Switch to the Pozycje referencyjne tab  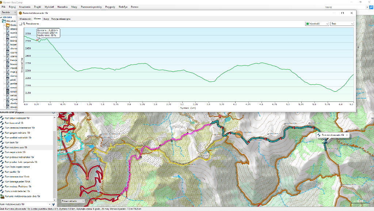pos(61,18)
